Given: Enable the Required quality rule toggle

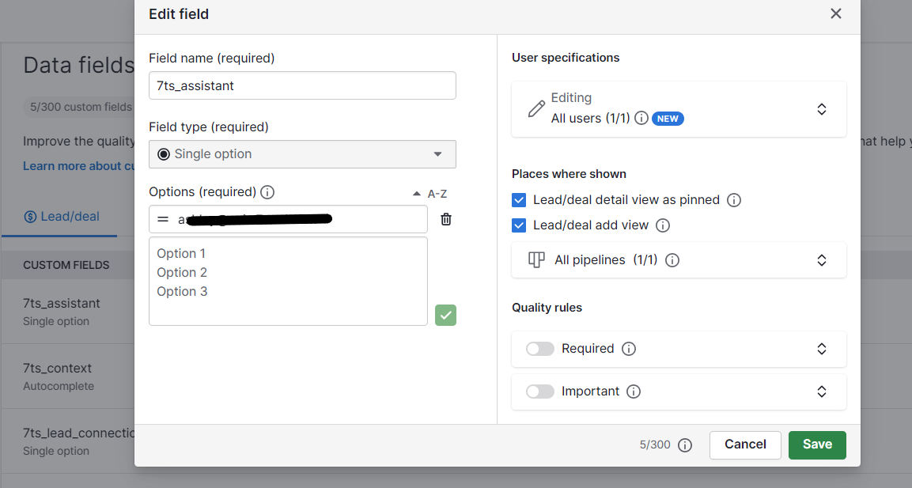Looking at the screenshot, I should [540, 349].
